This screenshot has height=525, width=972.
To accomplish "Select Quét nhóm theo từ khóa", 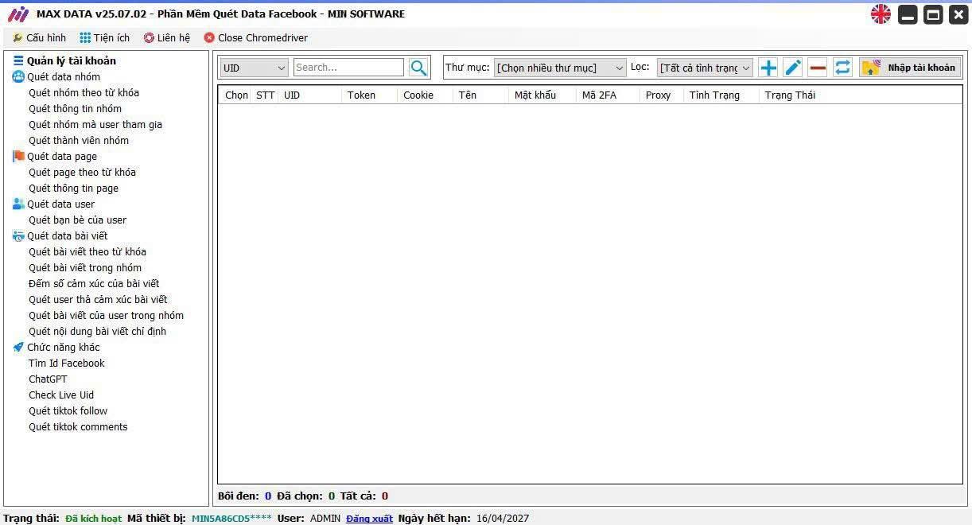I will click(x=84, y=93).
